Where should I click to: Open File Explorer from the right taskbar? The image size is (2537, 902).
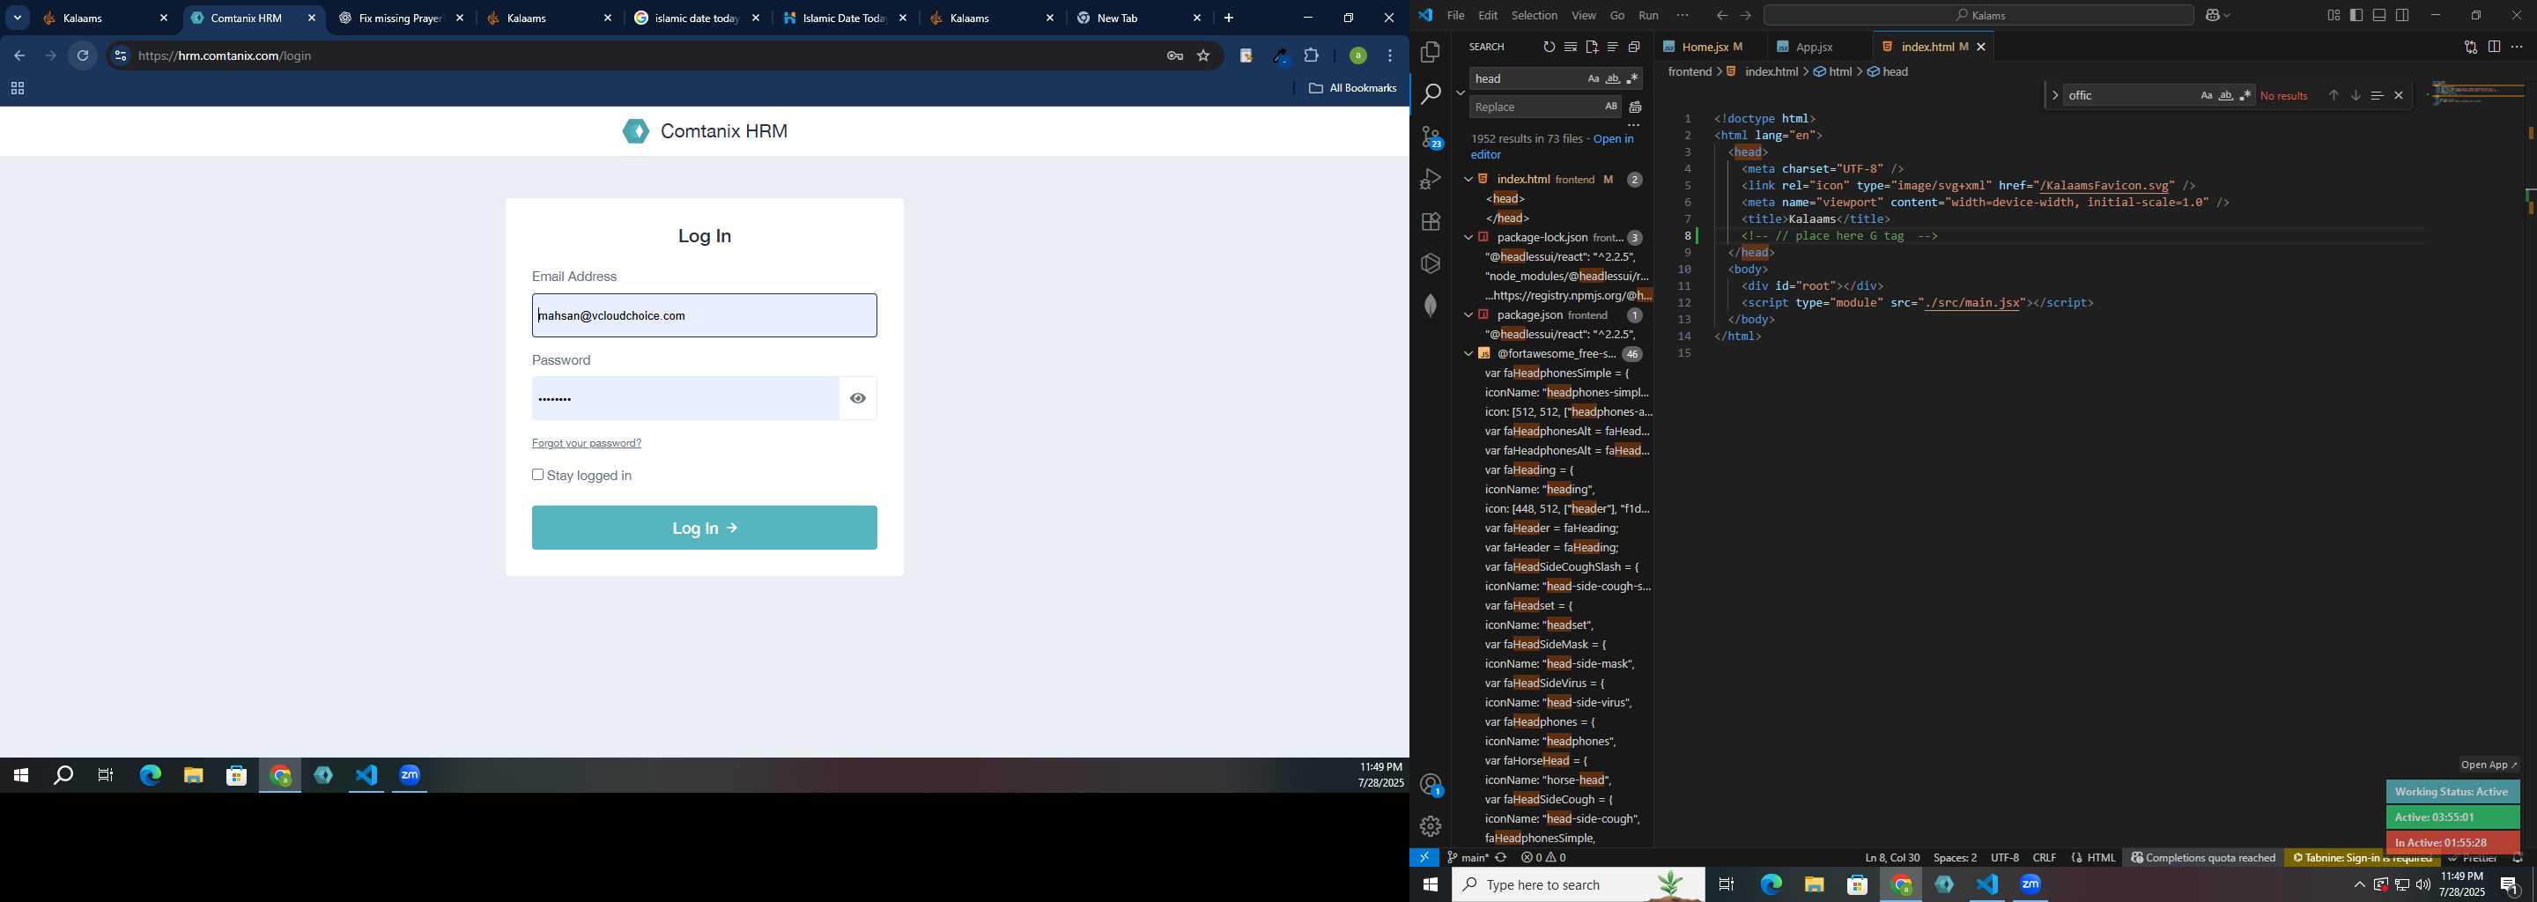(1814, 885)
